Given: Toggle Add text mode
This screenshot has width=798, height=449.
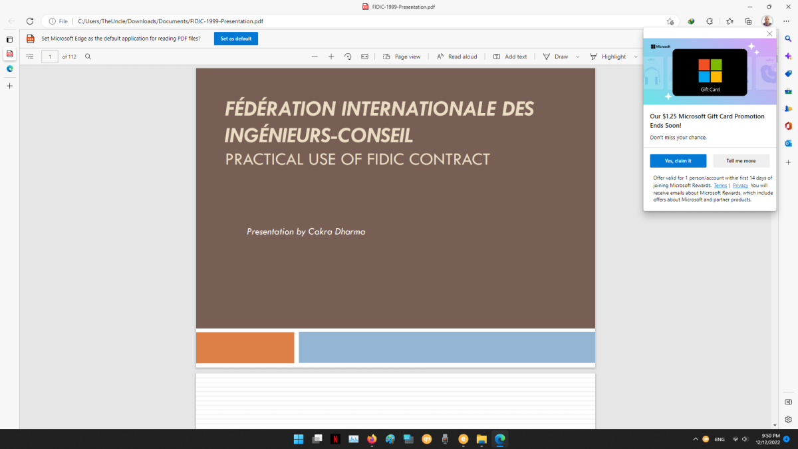Looking at the screenshot, I should [x=510, y=57].
